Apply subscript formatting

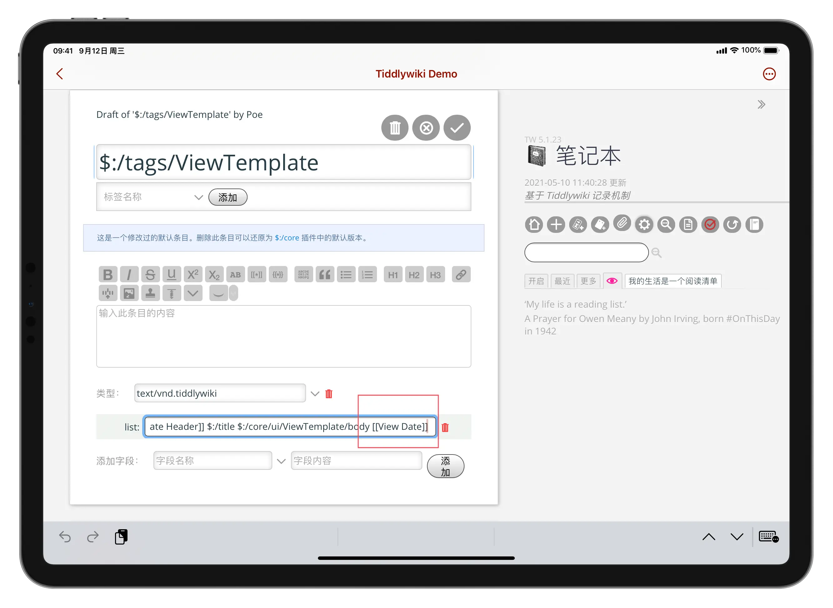(x=214, y=274)
